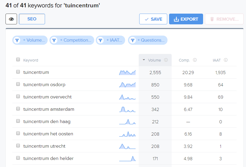Click trend graph for tuincentrum utrecht
246x167 pixels.
(x=127, y=146)
